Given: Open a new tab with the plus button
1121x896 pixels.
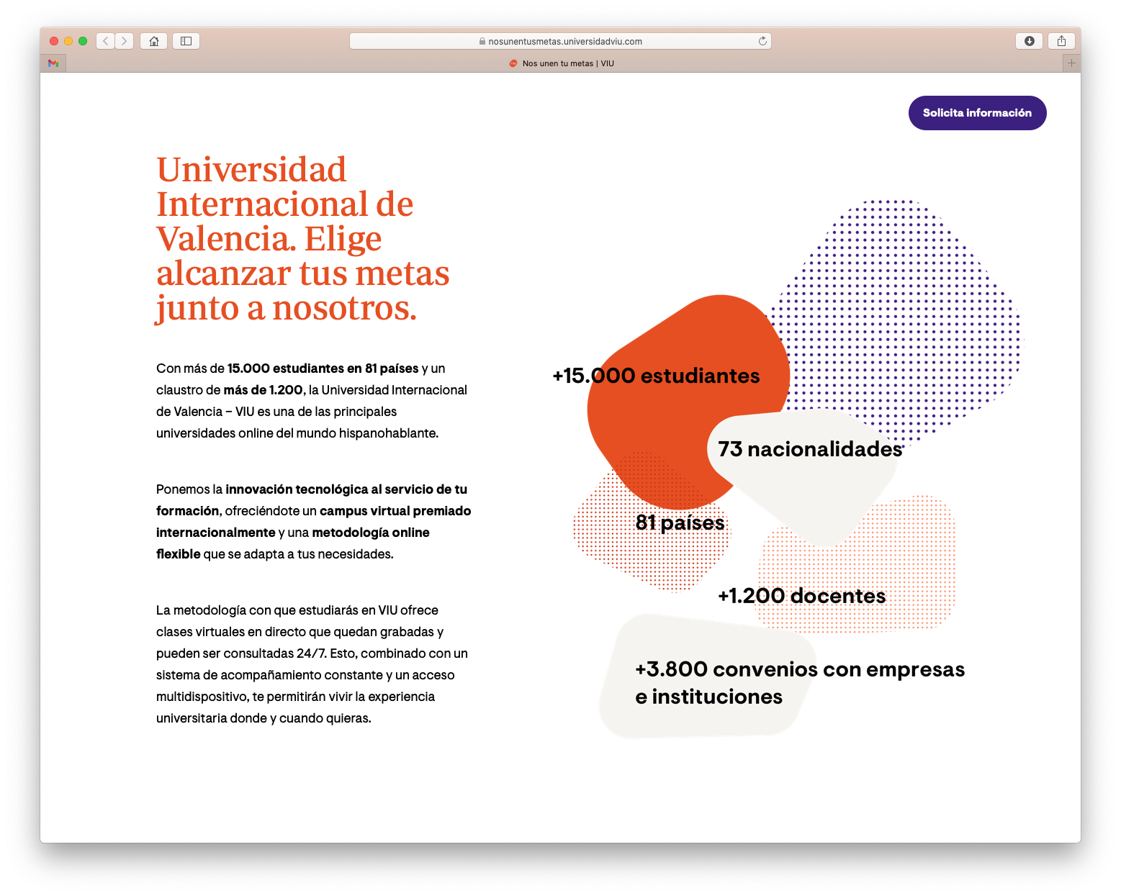Looking at the screenshot, I should tap(1071, 63).
